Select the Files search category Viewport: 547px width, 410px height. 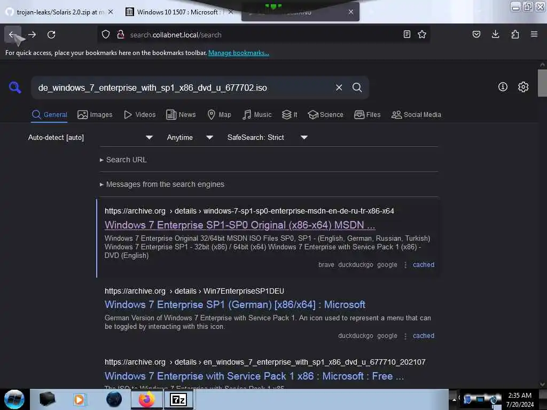pos(367,115)
